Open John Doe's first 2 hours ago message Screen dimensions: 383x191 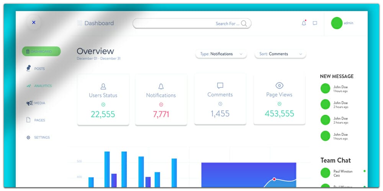click(x=334, y=104)
